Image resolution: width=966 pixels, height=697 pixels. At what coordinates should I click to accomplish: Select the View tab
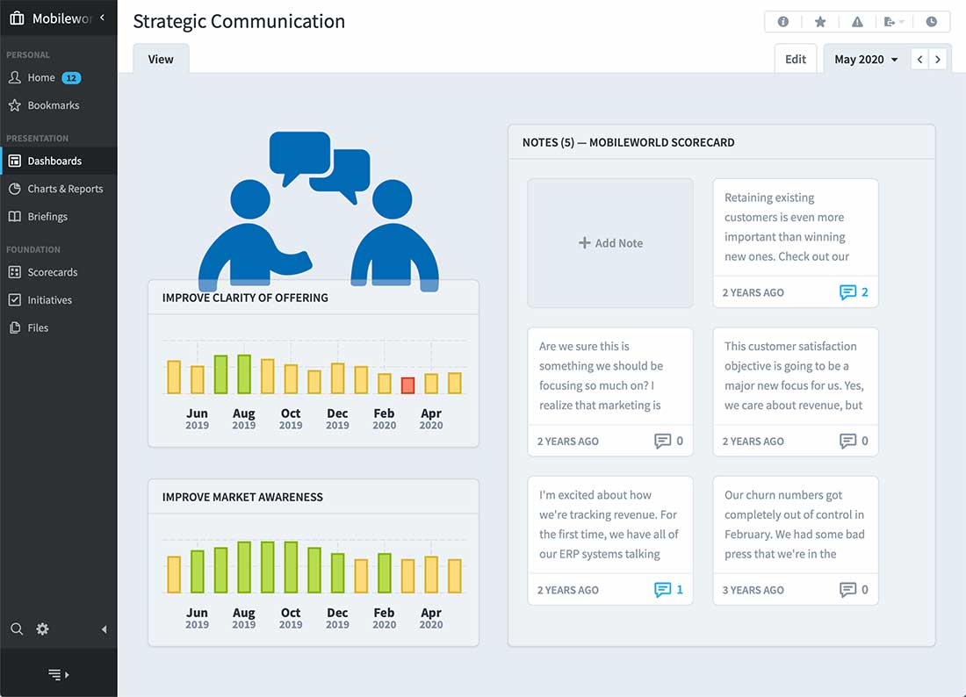pyautogui.click(x=161, y=59)
